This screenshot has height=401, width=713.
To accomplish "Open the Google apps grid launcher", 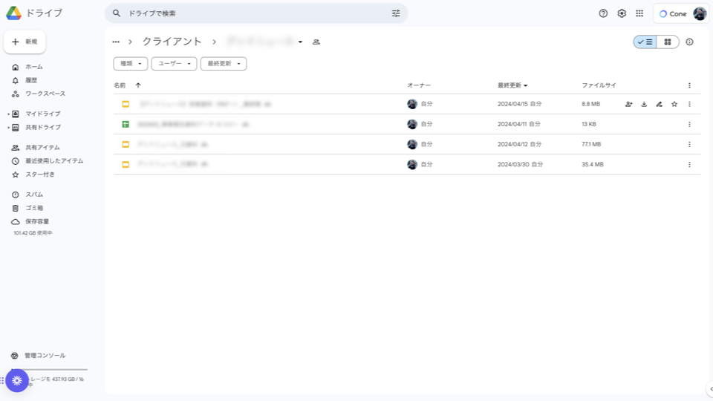I will (x=639, y=13).
